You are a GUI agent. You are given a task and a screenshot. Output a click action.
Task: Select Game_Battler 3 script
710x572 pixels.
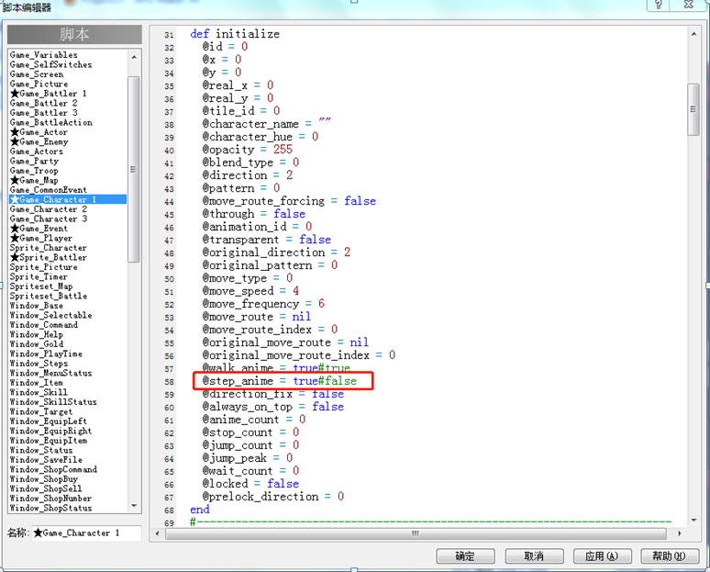click(43, 113)
